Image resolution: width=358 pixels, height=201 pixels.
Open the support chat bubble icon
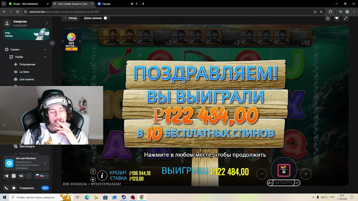pyautogui.click(x=14, y=188)
